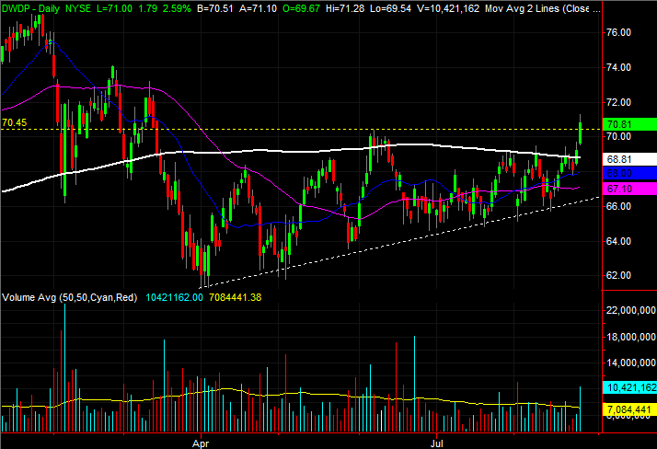Click the Jul date axis label
This screenshot has height=449, width=657.
[436, 443]
